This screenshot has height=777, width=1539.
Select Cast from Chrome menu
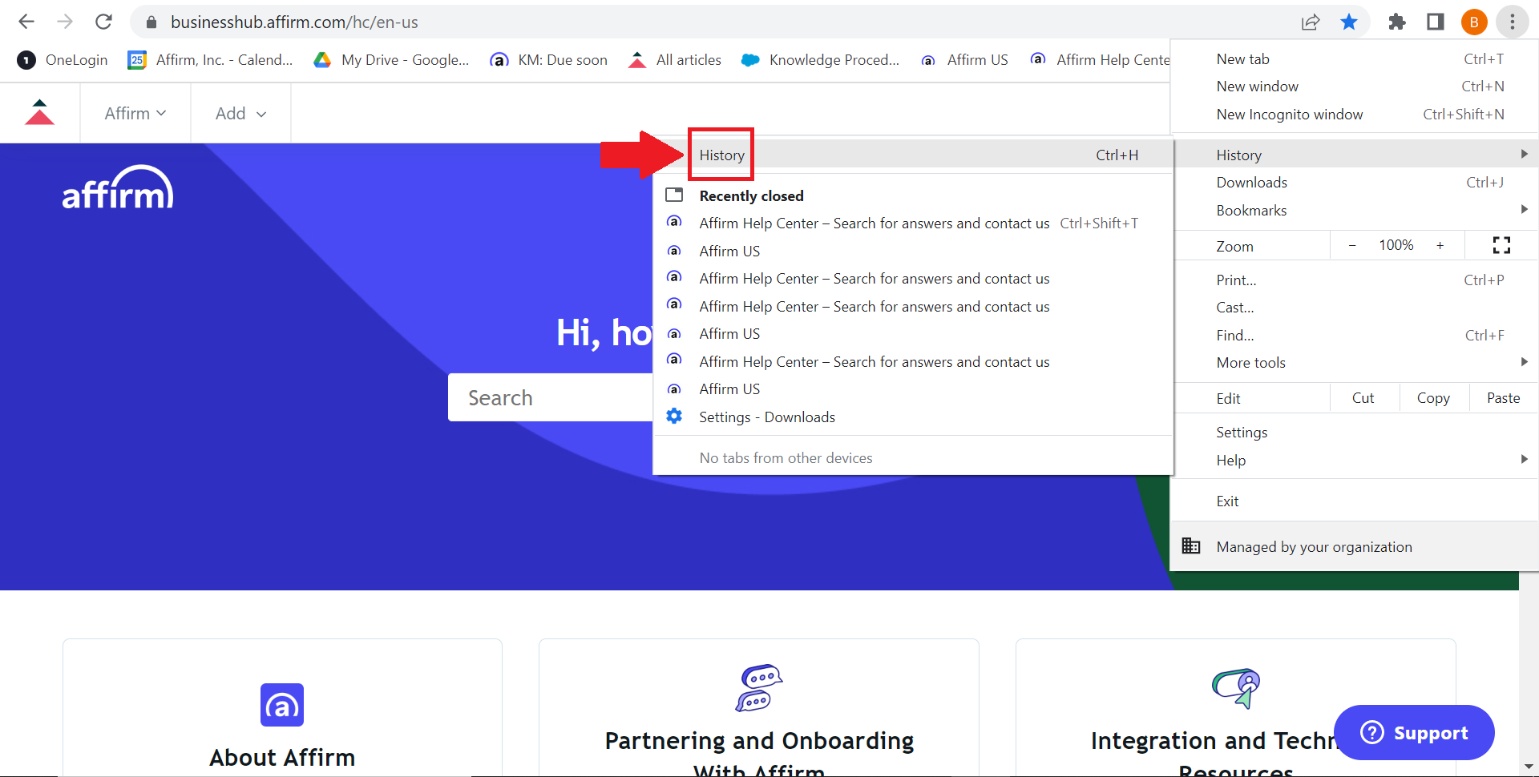click(x=1355, y=307)
